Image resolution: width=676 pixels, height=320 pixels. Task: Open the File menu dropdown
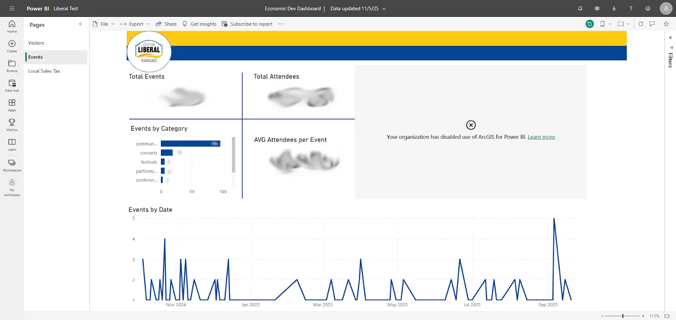coord(104,24)
